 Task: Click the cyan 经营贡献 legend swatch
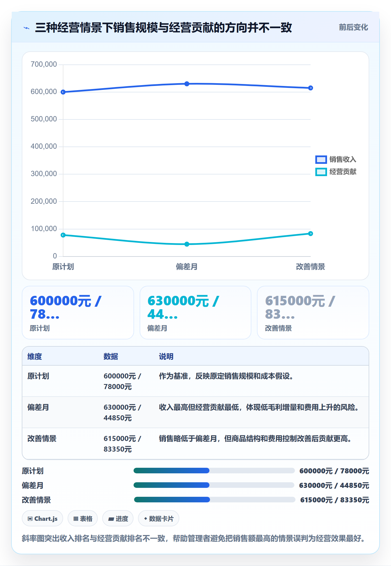point(321,172)
